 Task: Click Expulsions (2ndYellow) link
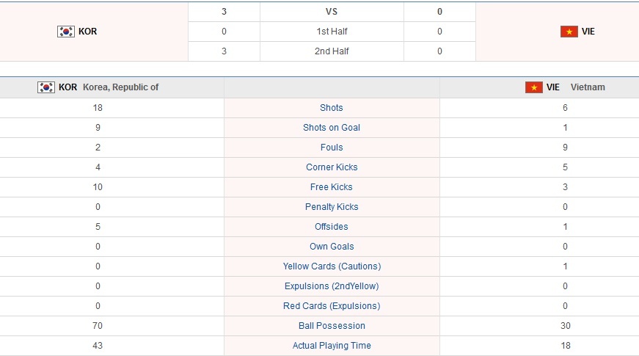click(332, 286)
